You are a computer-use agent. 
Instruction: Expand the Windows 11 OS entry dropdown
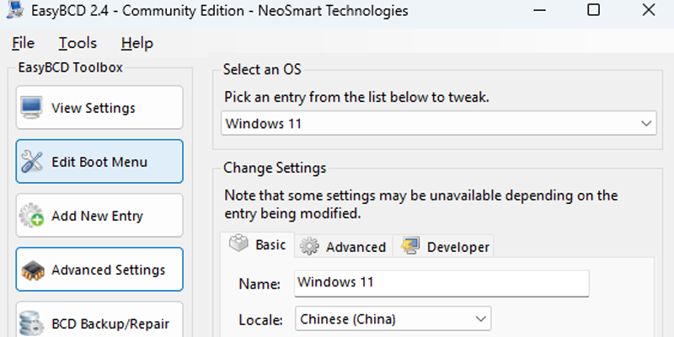point(439,123)
